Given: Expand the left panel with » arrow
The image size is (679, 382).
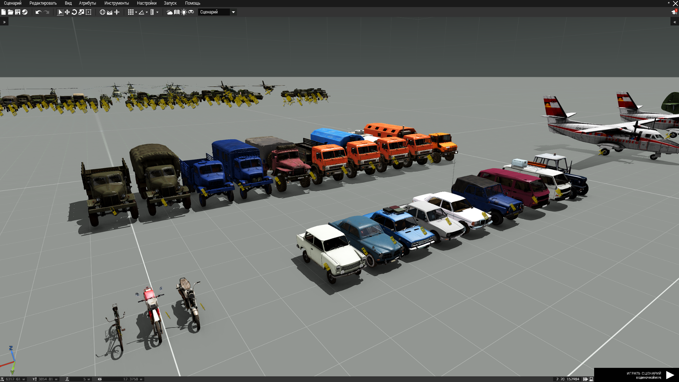Looking at the screenshot, I should (x=4, y=22).
